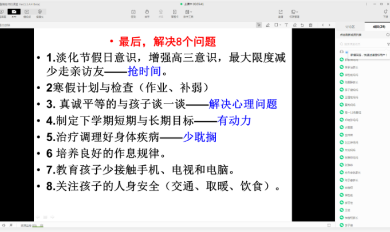390x232 pixels.
Task: Toggle the PPT sharing mode
Action: point(13,12)
